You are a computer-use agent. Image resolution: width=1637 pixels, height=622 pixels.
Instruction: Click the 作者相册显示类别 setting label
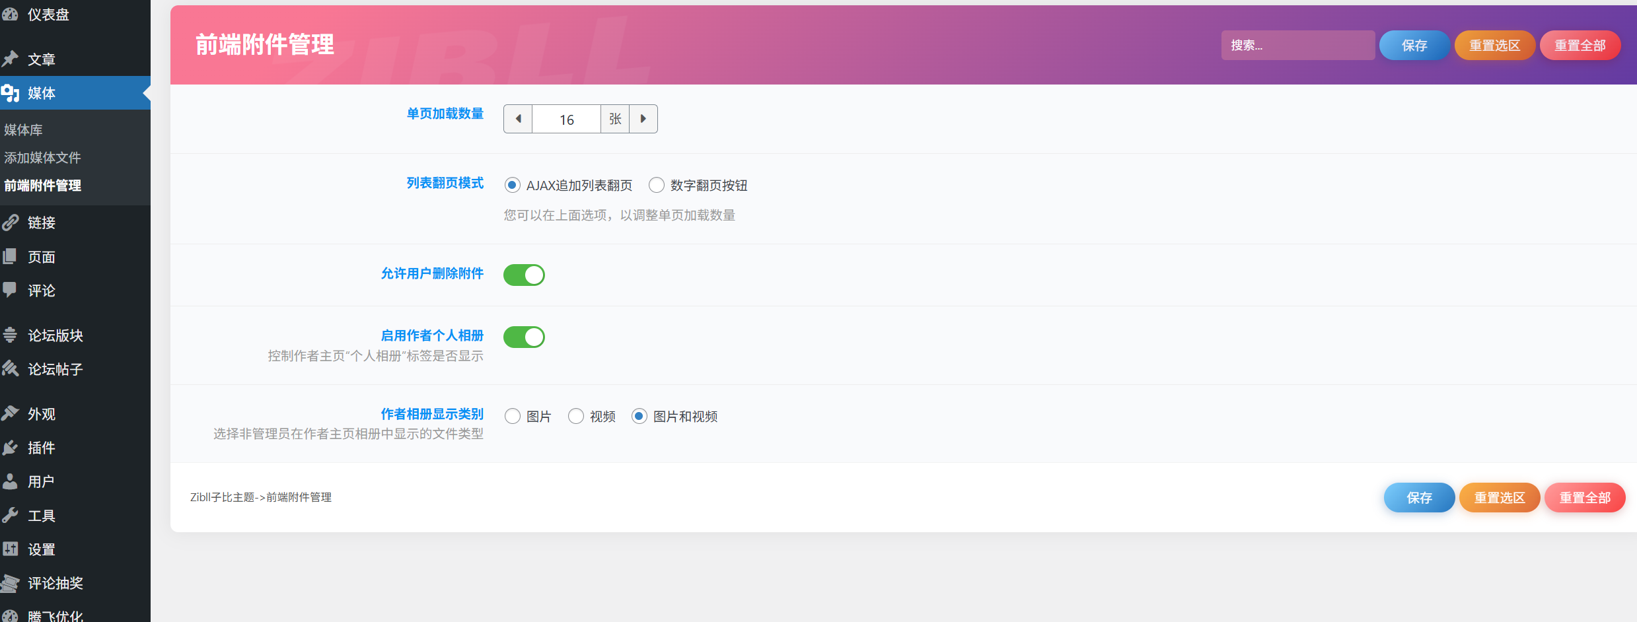click(x=432, y=414)
